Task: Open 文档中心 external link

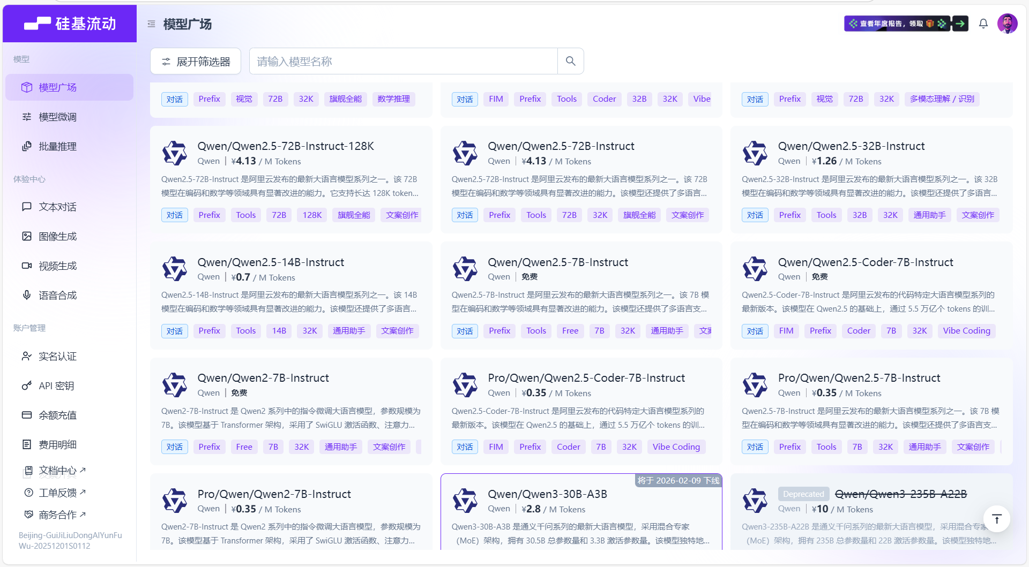Action: click(62, 471)
